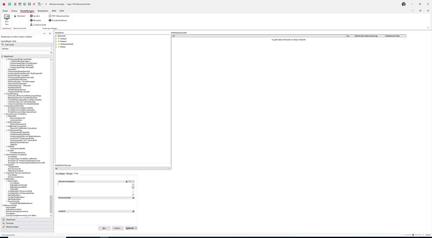Expand Einkauf node in Suchbaum
Image resolution: width=432 pixels, height=238 pixels.
coord(56,41)
